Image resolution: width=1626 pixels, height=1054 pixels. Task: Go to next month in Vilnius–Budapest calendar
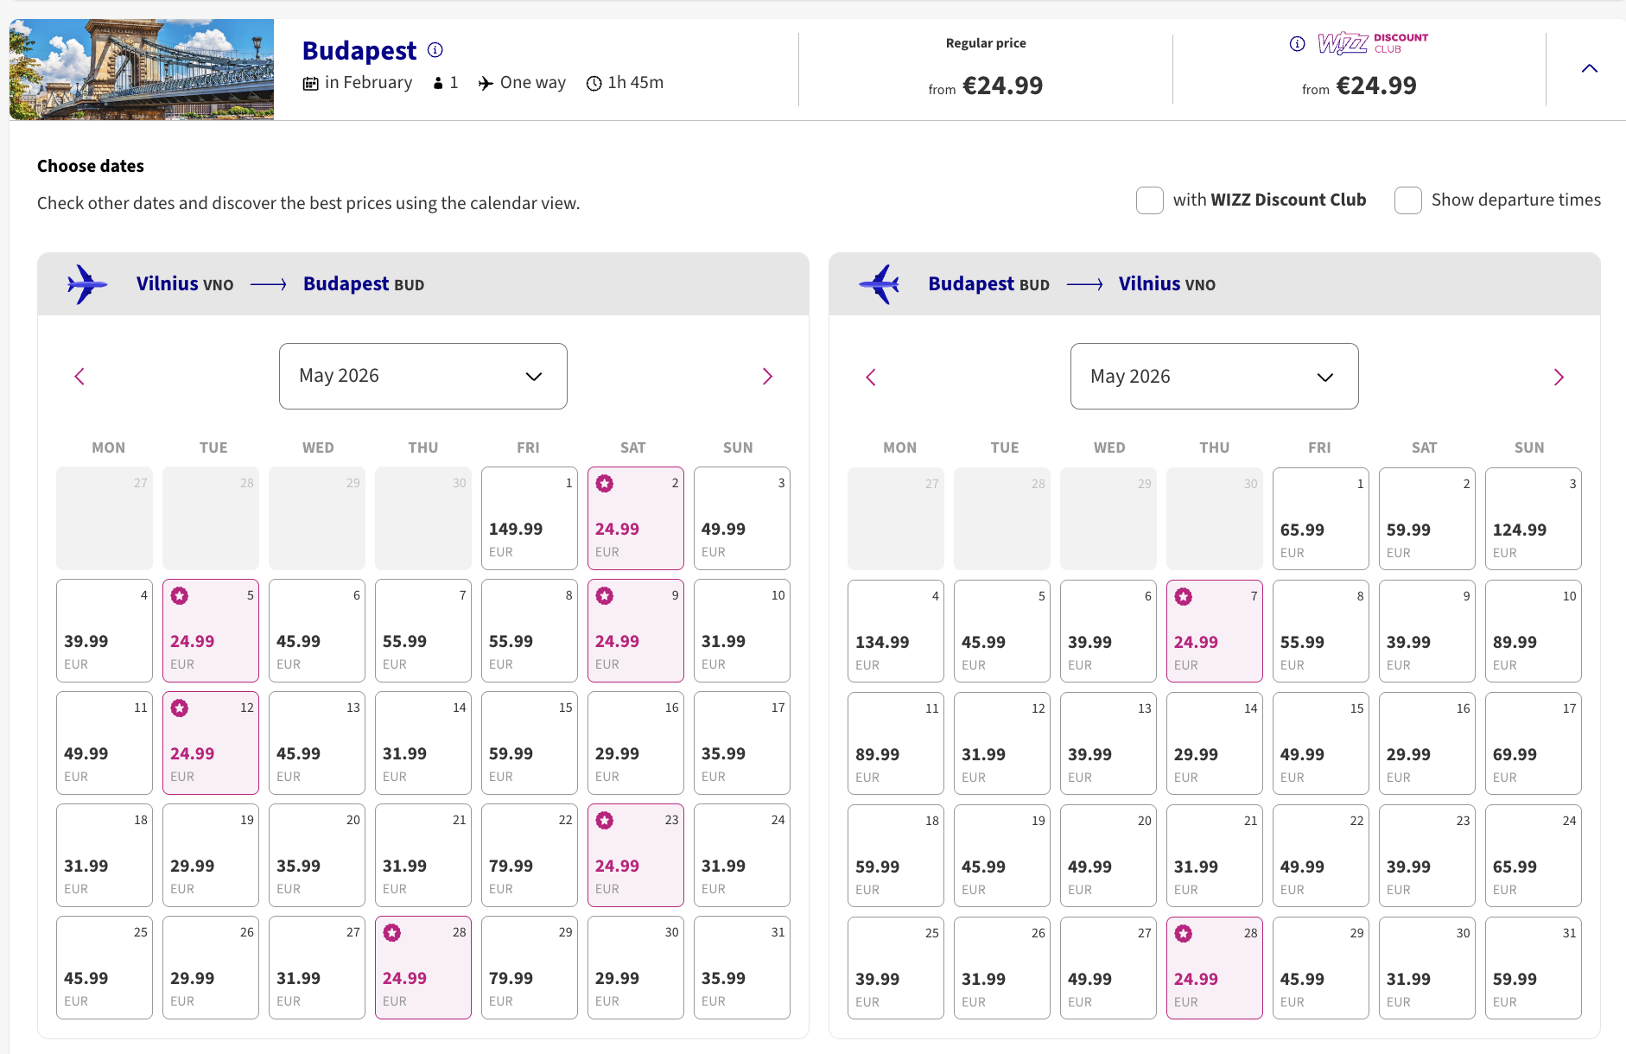click(x=766, y=377)
